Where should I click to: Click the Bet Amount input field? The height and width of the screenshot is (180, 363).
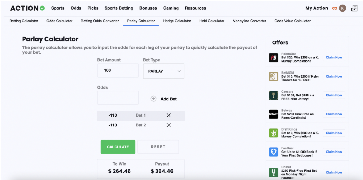[x=118, y=70]
